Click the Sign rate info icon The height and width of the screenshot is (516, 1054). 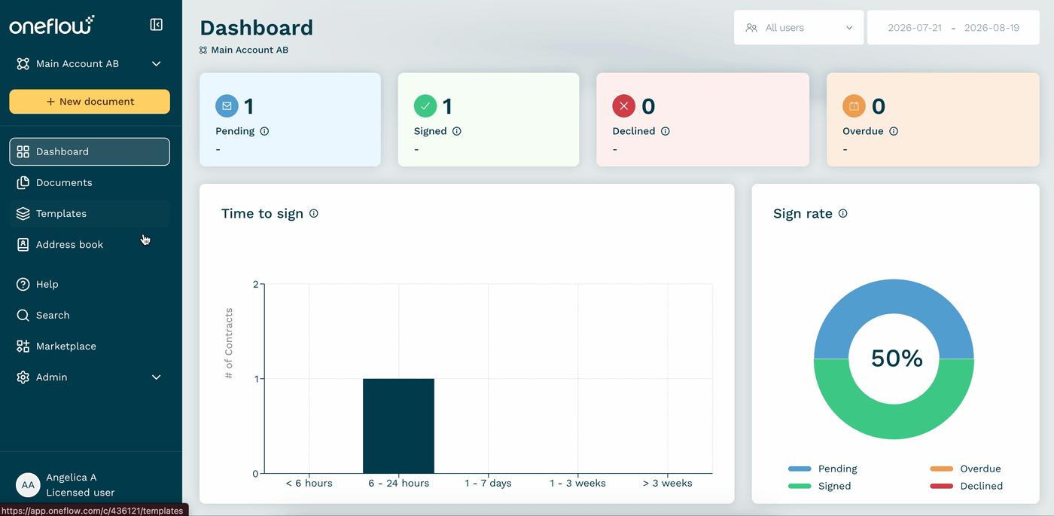click(x=843, y=213)
